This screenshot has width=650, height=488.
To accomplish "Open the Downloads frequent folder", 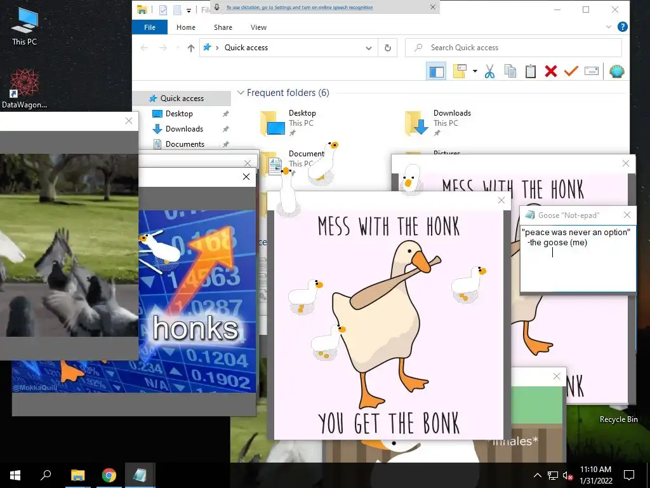I will (439, 123).
